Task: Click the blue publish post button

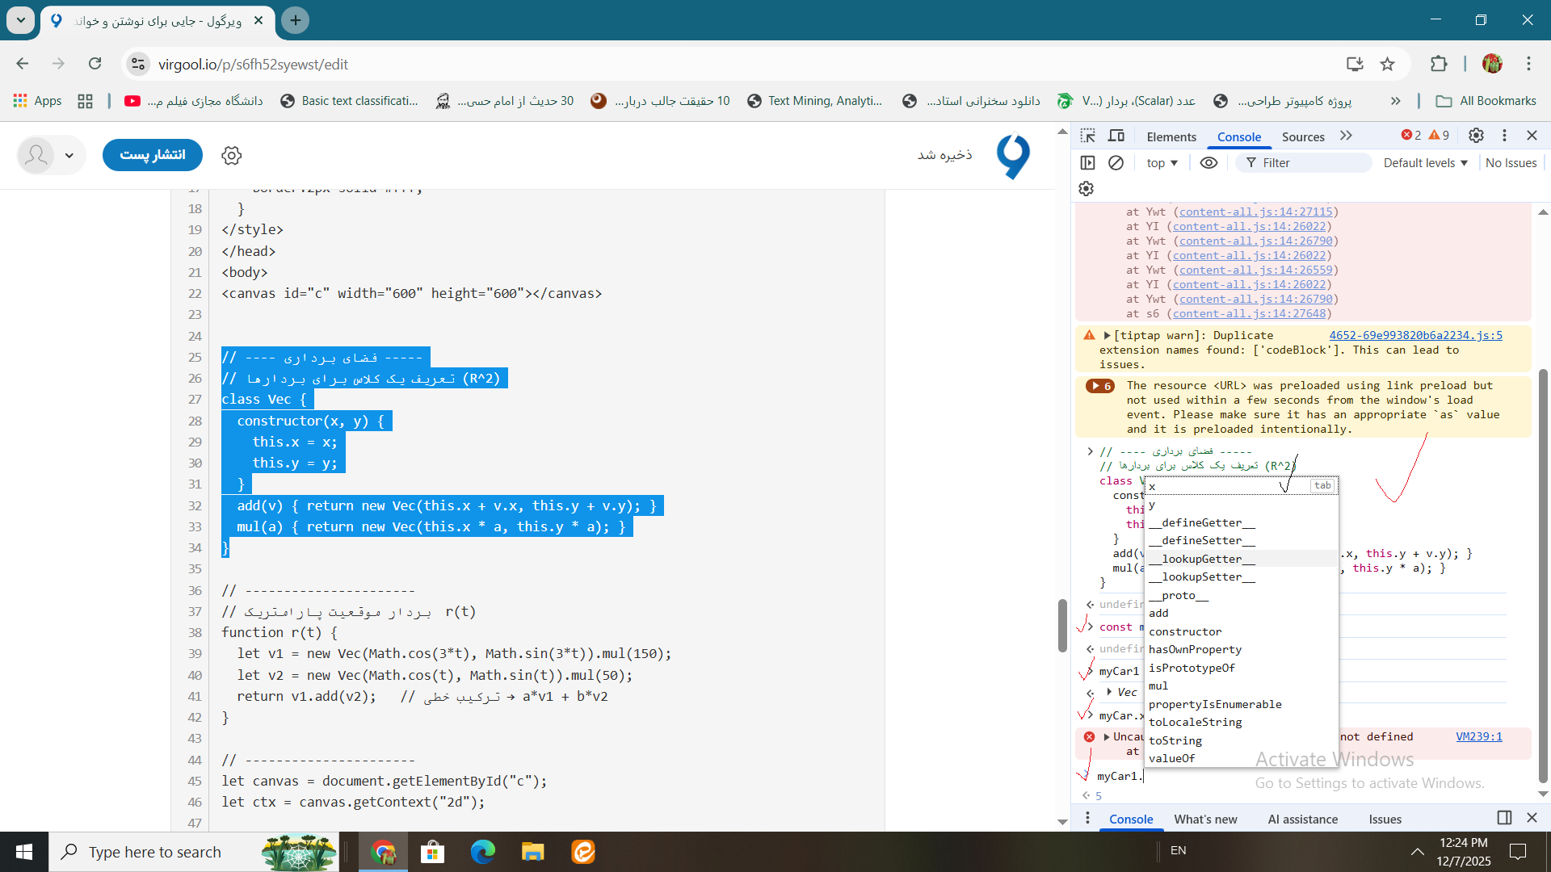Action: point(152,155)
